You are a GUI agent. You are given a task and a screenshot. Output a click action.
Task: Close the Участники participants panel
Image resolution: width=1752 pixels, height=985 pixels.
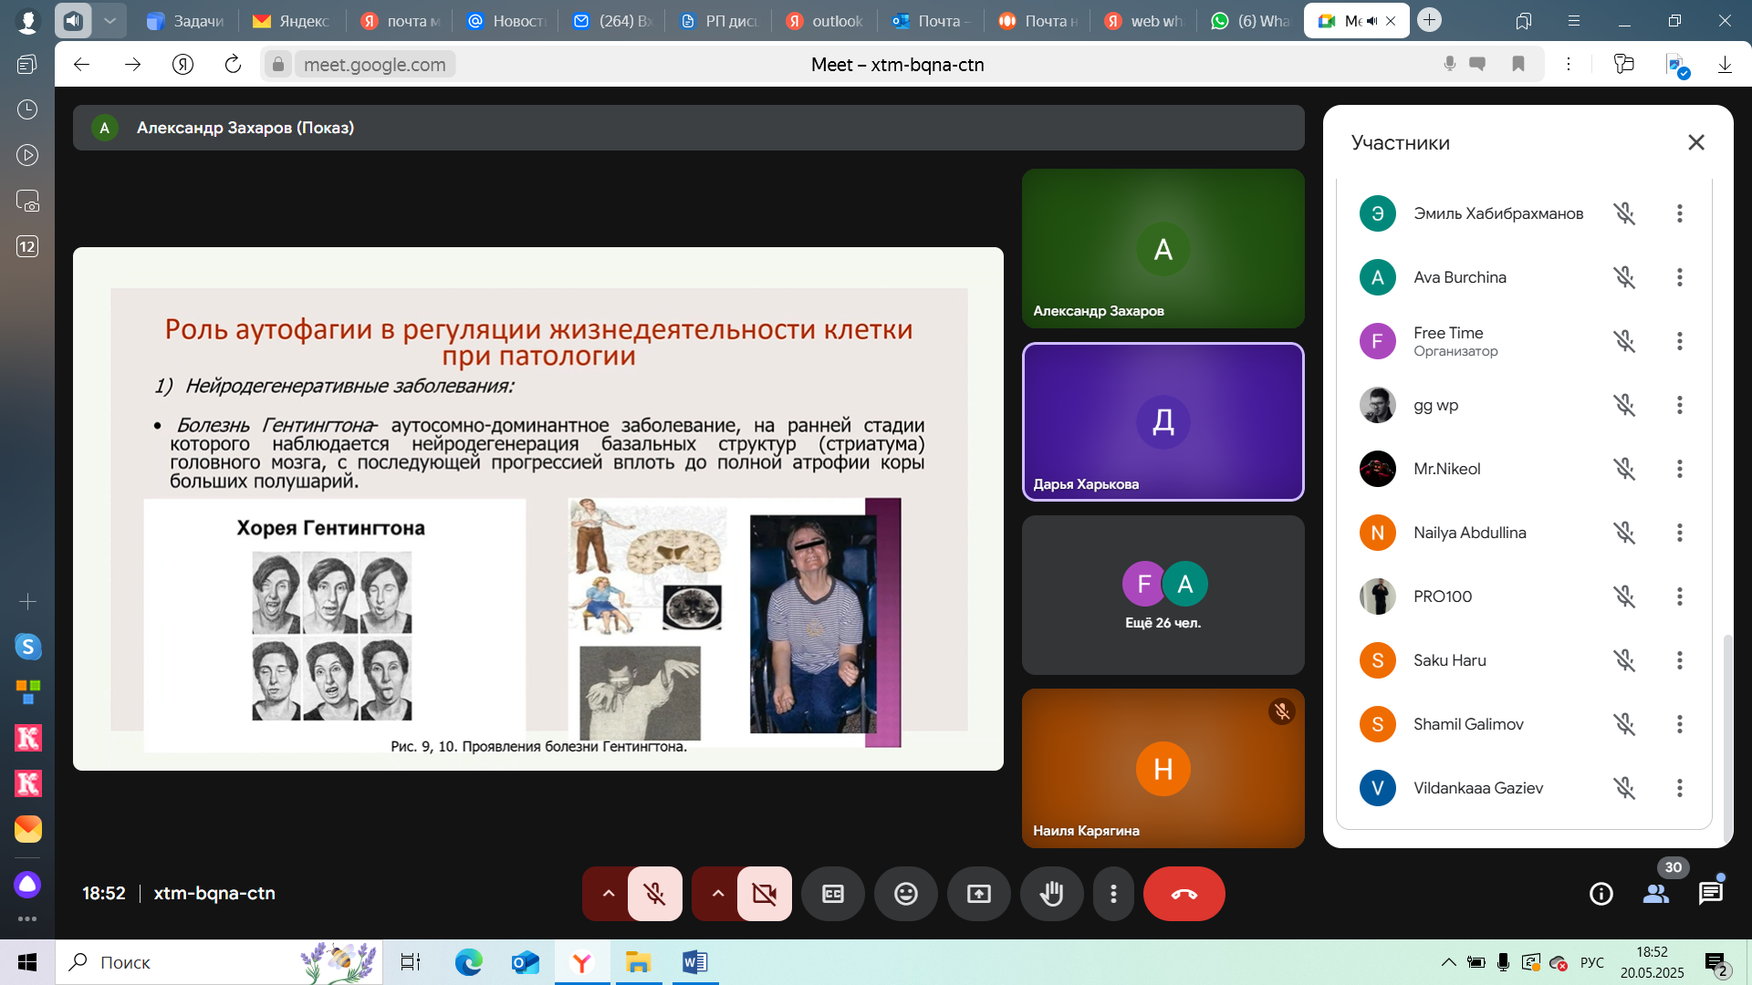tap(1695, 142)
